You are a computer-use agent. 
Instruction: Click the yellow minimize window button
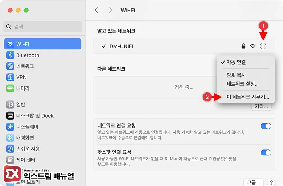18,10
